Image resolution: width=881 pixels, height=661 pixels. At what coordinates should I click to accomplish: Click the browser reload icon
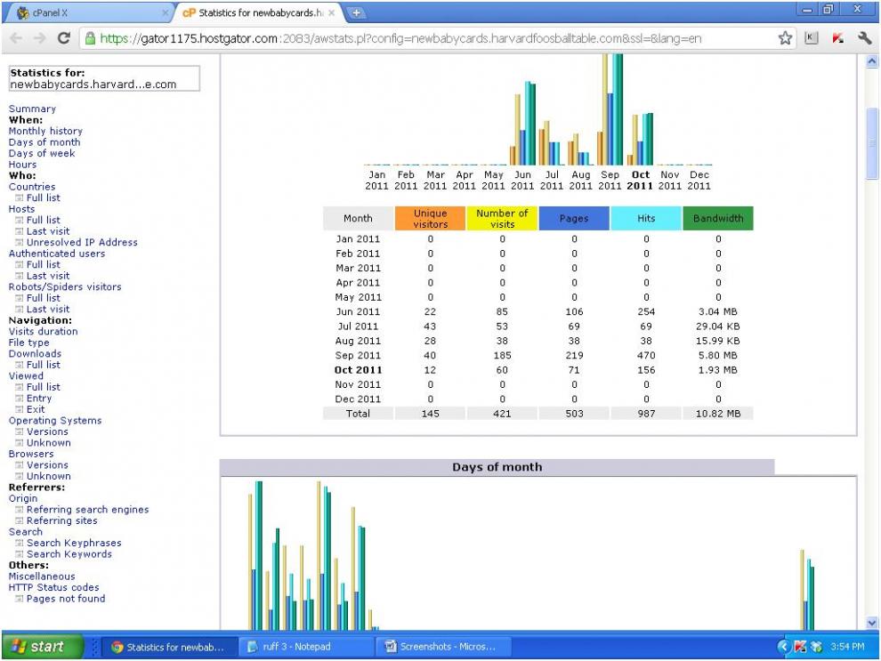pyautogui.click(x=63, y=38)
